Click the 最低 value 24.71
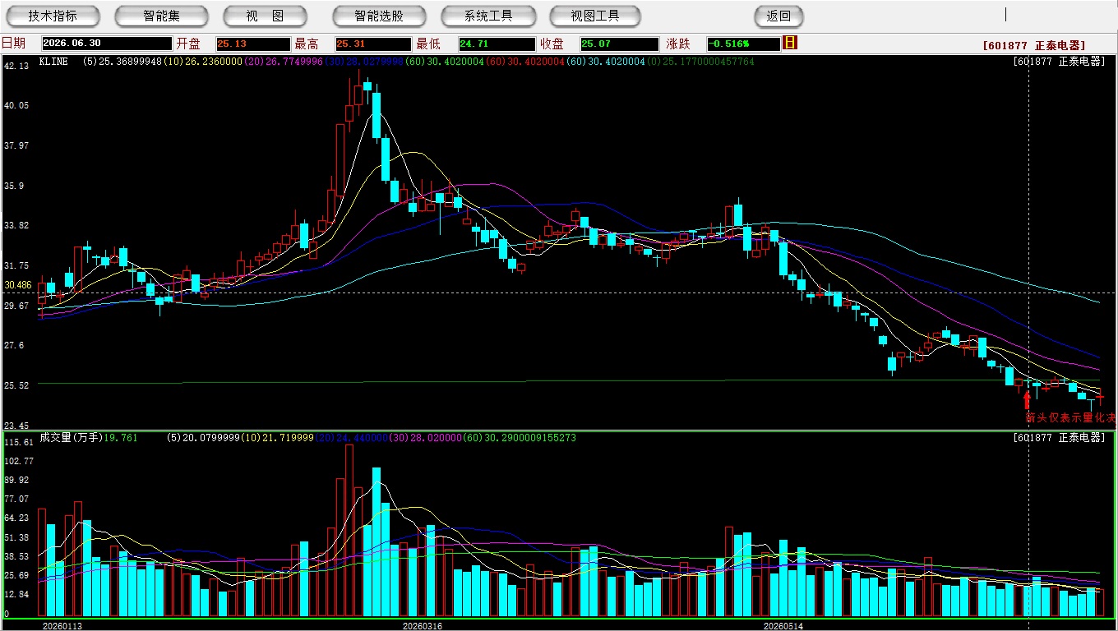This screenshot has height=631, width=1118. 497,44
